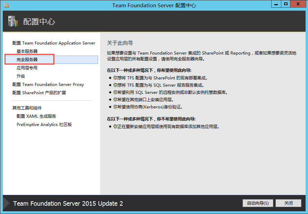
Task: Choose the 应用层专用 option
Action: pos(27,68)
